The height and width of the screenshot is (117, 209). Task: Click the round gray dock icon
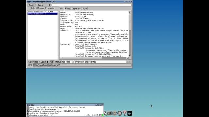point(120,113)
